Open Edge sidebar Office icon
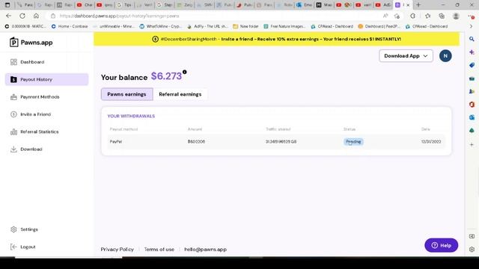 [472, 105]
